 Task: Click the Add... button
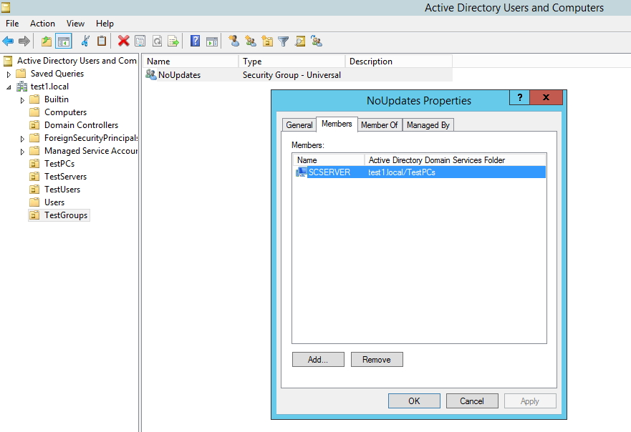[318, 360]
